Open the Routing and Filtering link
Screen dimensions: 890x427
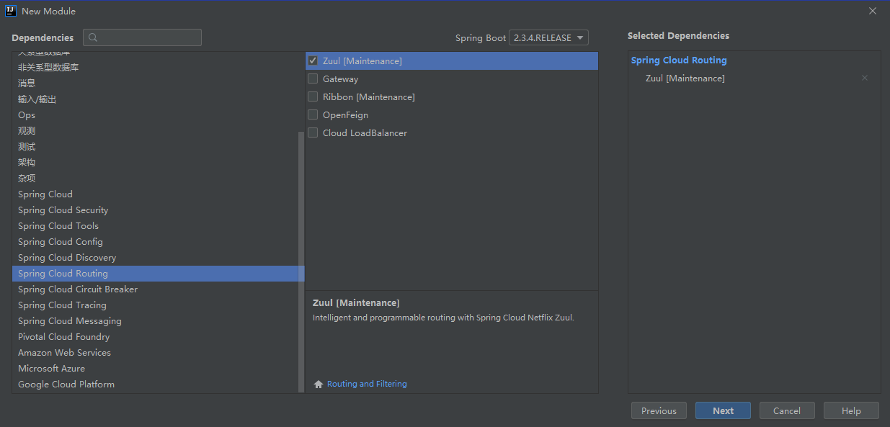(x=367, y=384)
